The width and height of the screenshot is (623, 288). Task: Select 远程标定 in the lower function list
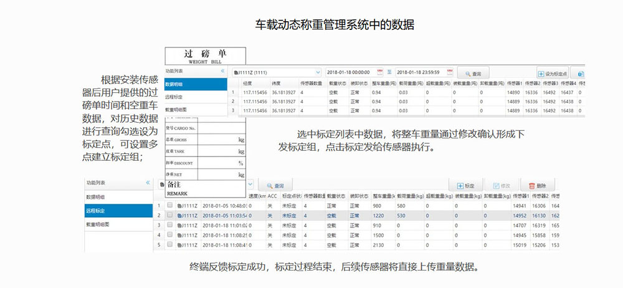pyautogui.click(x=118, y=211)
